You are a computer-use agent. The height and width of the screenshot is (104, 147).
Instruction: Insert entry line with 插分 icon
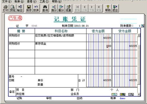54,8
